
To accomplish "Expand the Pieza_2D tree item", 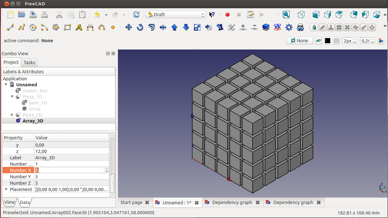I will click(12, 115).
